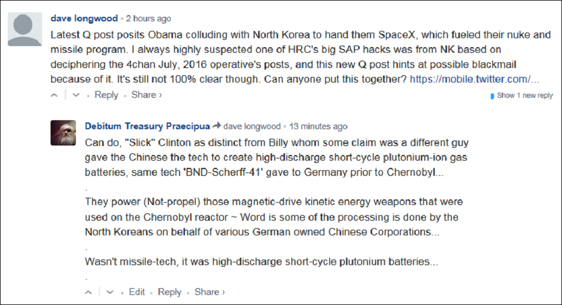Image resolution: width=562 pixels, height=305 pixels.
Task: Expand Share options under dave longwood's comment
Action: click(146, 95)
